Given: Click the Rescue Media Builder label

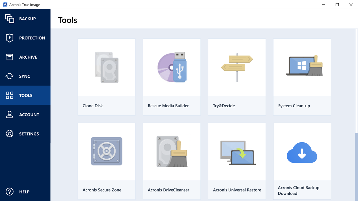Looking at the screenshot, I should tap(168, 106).
